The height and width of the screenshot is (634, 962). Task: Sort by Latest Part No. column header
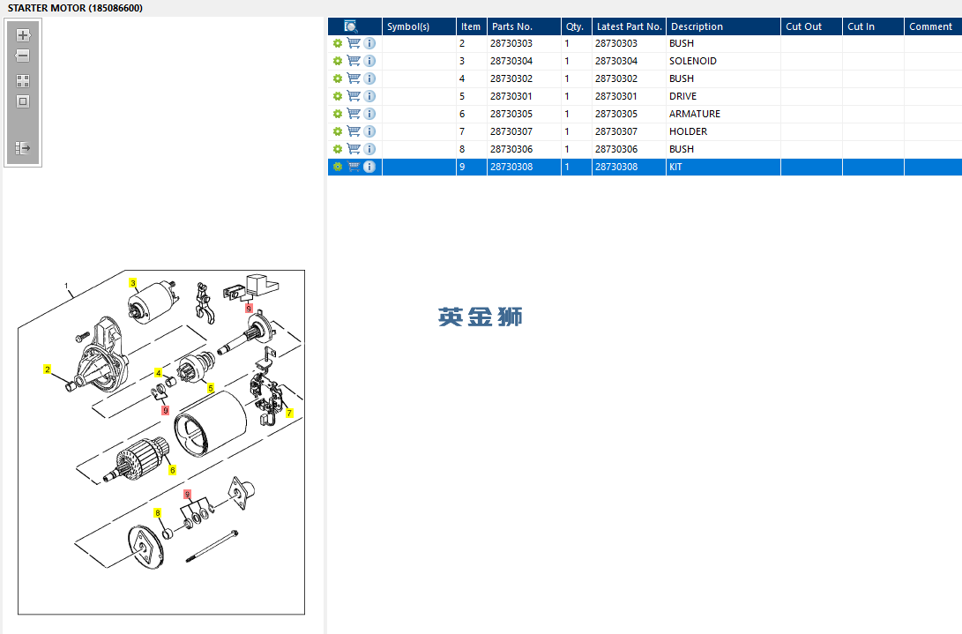pos(630,26)
